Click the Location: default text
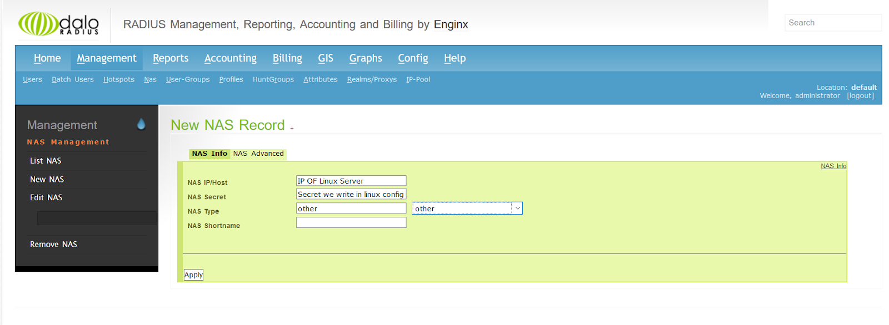The image size is (889, 325). 847,88
